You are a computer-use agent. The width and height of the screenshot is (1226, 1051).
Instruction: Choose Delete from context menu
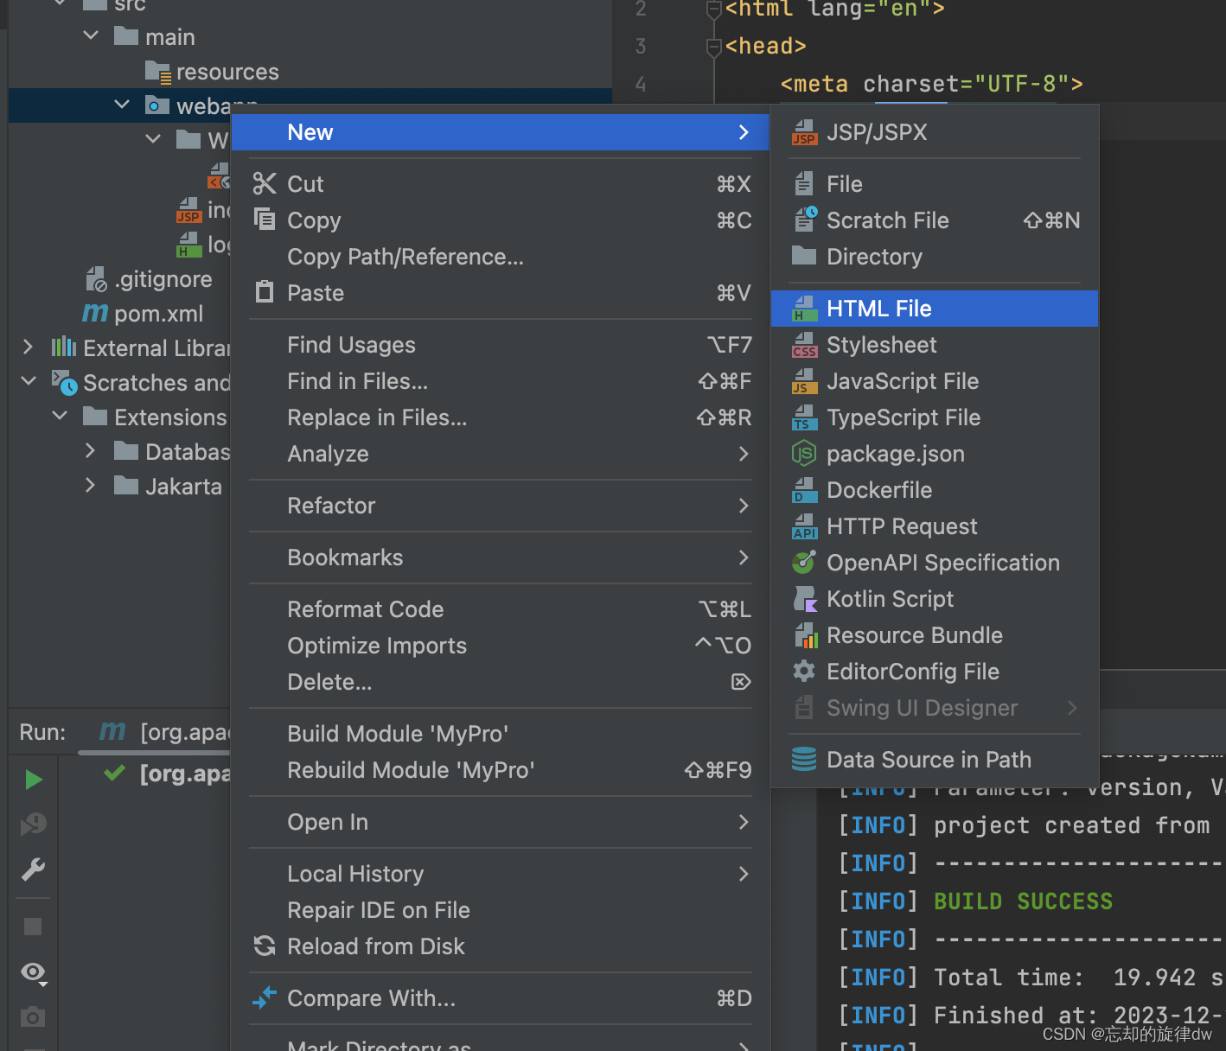[500, 682]
